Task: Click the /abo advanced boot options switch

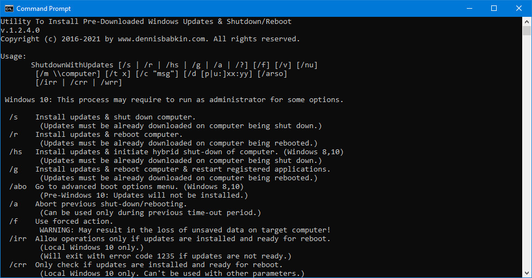Action: [x=18, y=187]
